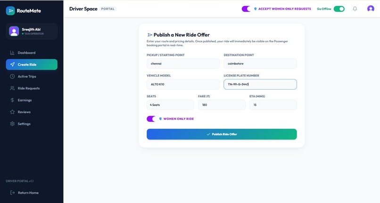Toggle the Go Offline switch
The width and height of the screenshot is (380, 203).
click(339, 9)
